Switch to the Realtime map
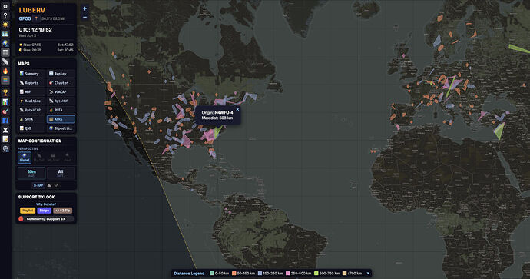Viewport: 530px width, 279px height. (31, 101)
